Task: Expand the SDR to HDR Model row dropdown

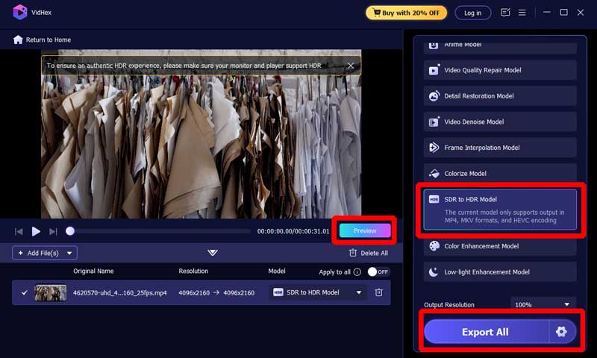Action: (359, 292)
